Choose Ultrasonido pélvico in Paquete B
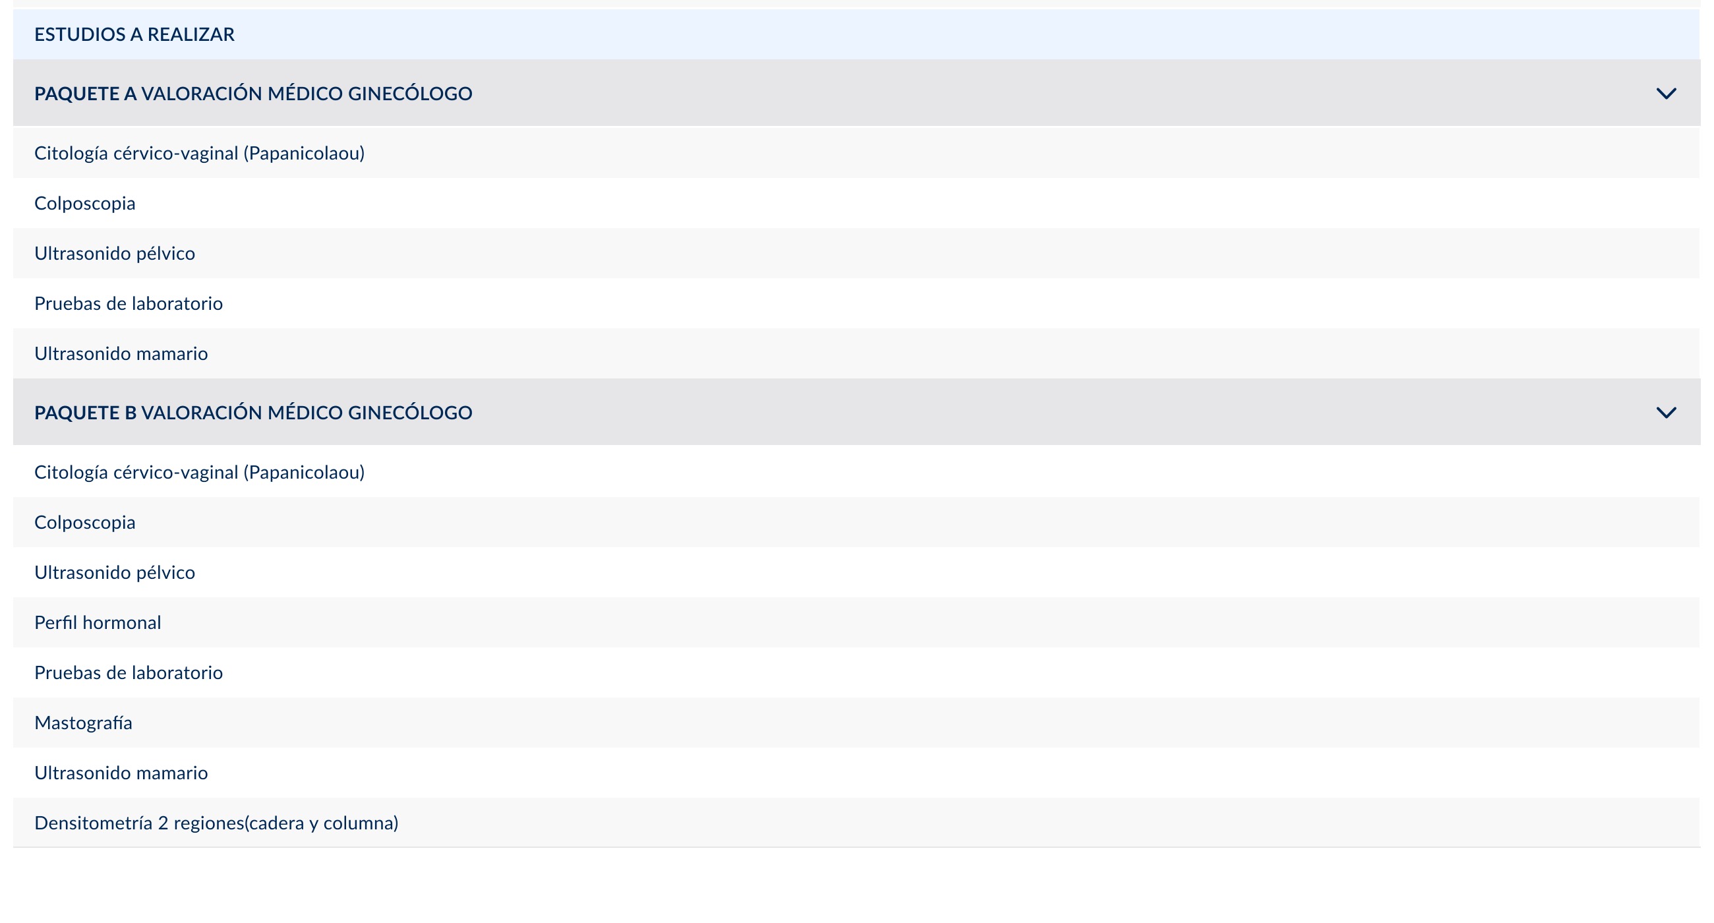 pyautogui.click(x=856, y=572)
